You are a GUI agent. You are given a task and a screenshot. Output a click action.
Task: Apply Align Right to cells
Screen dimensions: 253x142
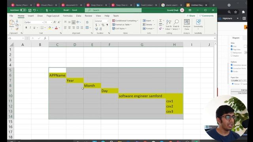click(x=74, y=28)
